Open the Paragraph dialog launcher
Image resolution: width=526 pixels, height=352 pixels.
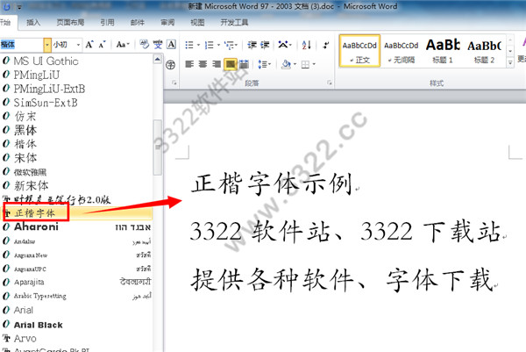[330, 83]
